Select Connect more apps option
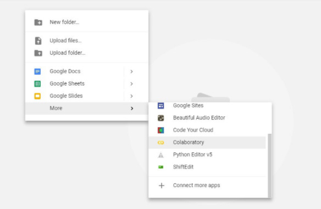Viewport: 321px width, 209px height. (x=207, y=185)
